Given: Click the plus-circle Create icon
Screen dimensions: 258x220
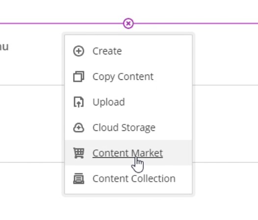Looking at the screenshot, I should (x=78, y=51).
